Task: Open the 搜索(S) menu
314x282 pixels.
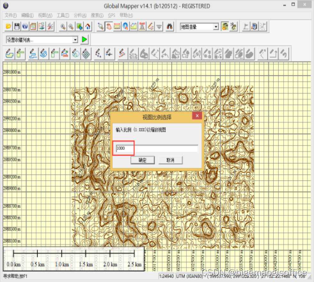Action: (97, 15)
